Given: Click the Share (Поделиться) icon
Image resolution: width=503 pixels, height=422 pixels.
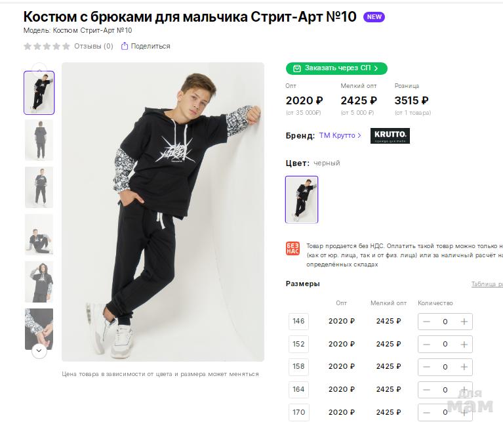Looking at the screenshot, I should pos(125,46).
